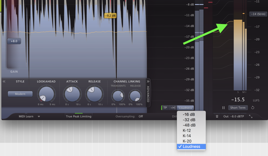Image resolution: width=268 pixels, height=156 pixels.
Task: Toggle the waveform display mode button
Action: tap(173, 108)
